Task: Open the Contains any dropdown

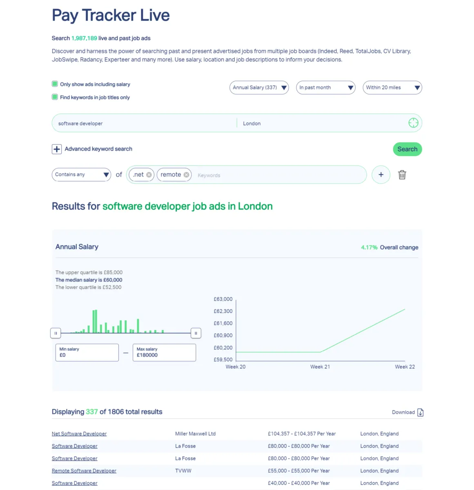Action: (x=81, y=175)
